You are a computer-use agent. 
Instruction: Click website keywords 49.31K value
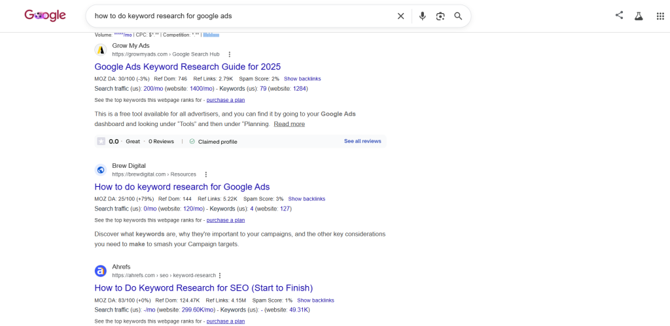(x=299, y=310)
